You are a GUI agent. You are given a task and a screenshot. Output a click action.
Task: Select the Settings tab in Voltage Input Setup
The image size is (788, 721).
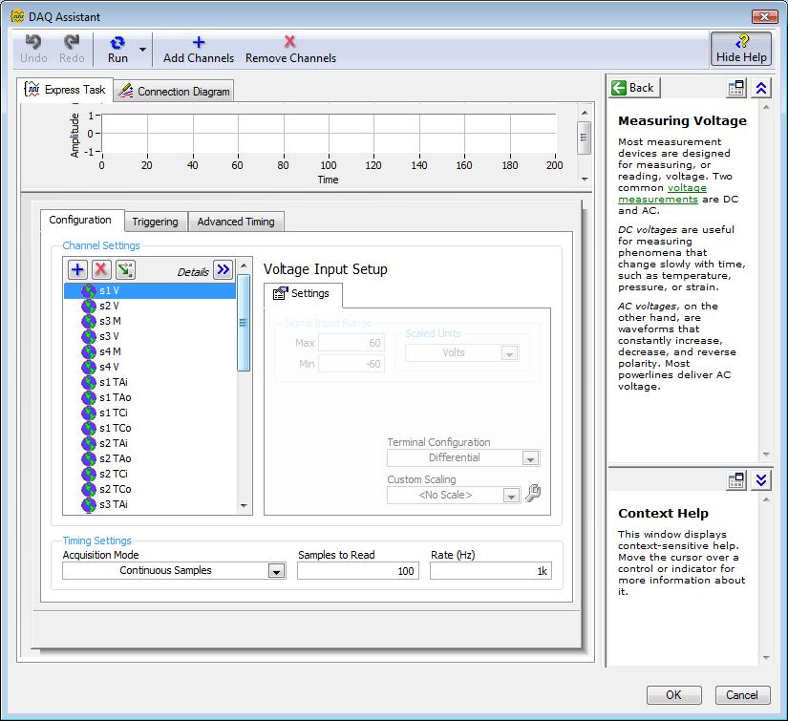(x=302, y=293)
